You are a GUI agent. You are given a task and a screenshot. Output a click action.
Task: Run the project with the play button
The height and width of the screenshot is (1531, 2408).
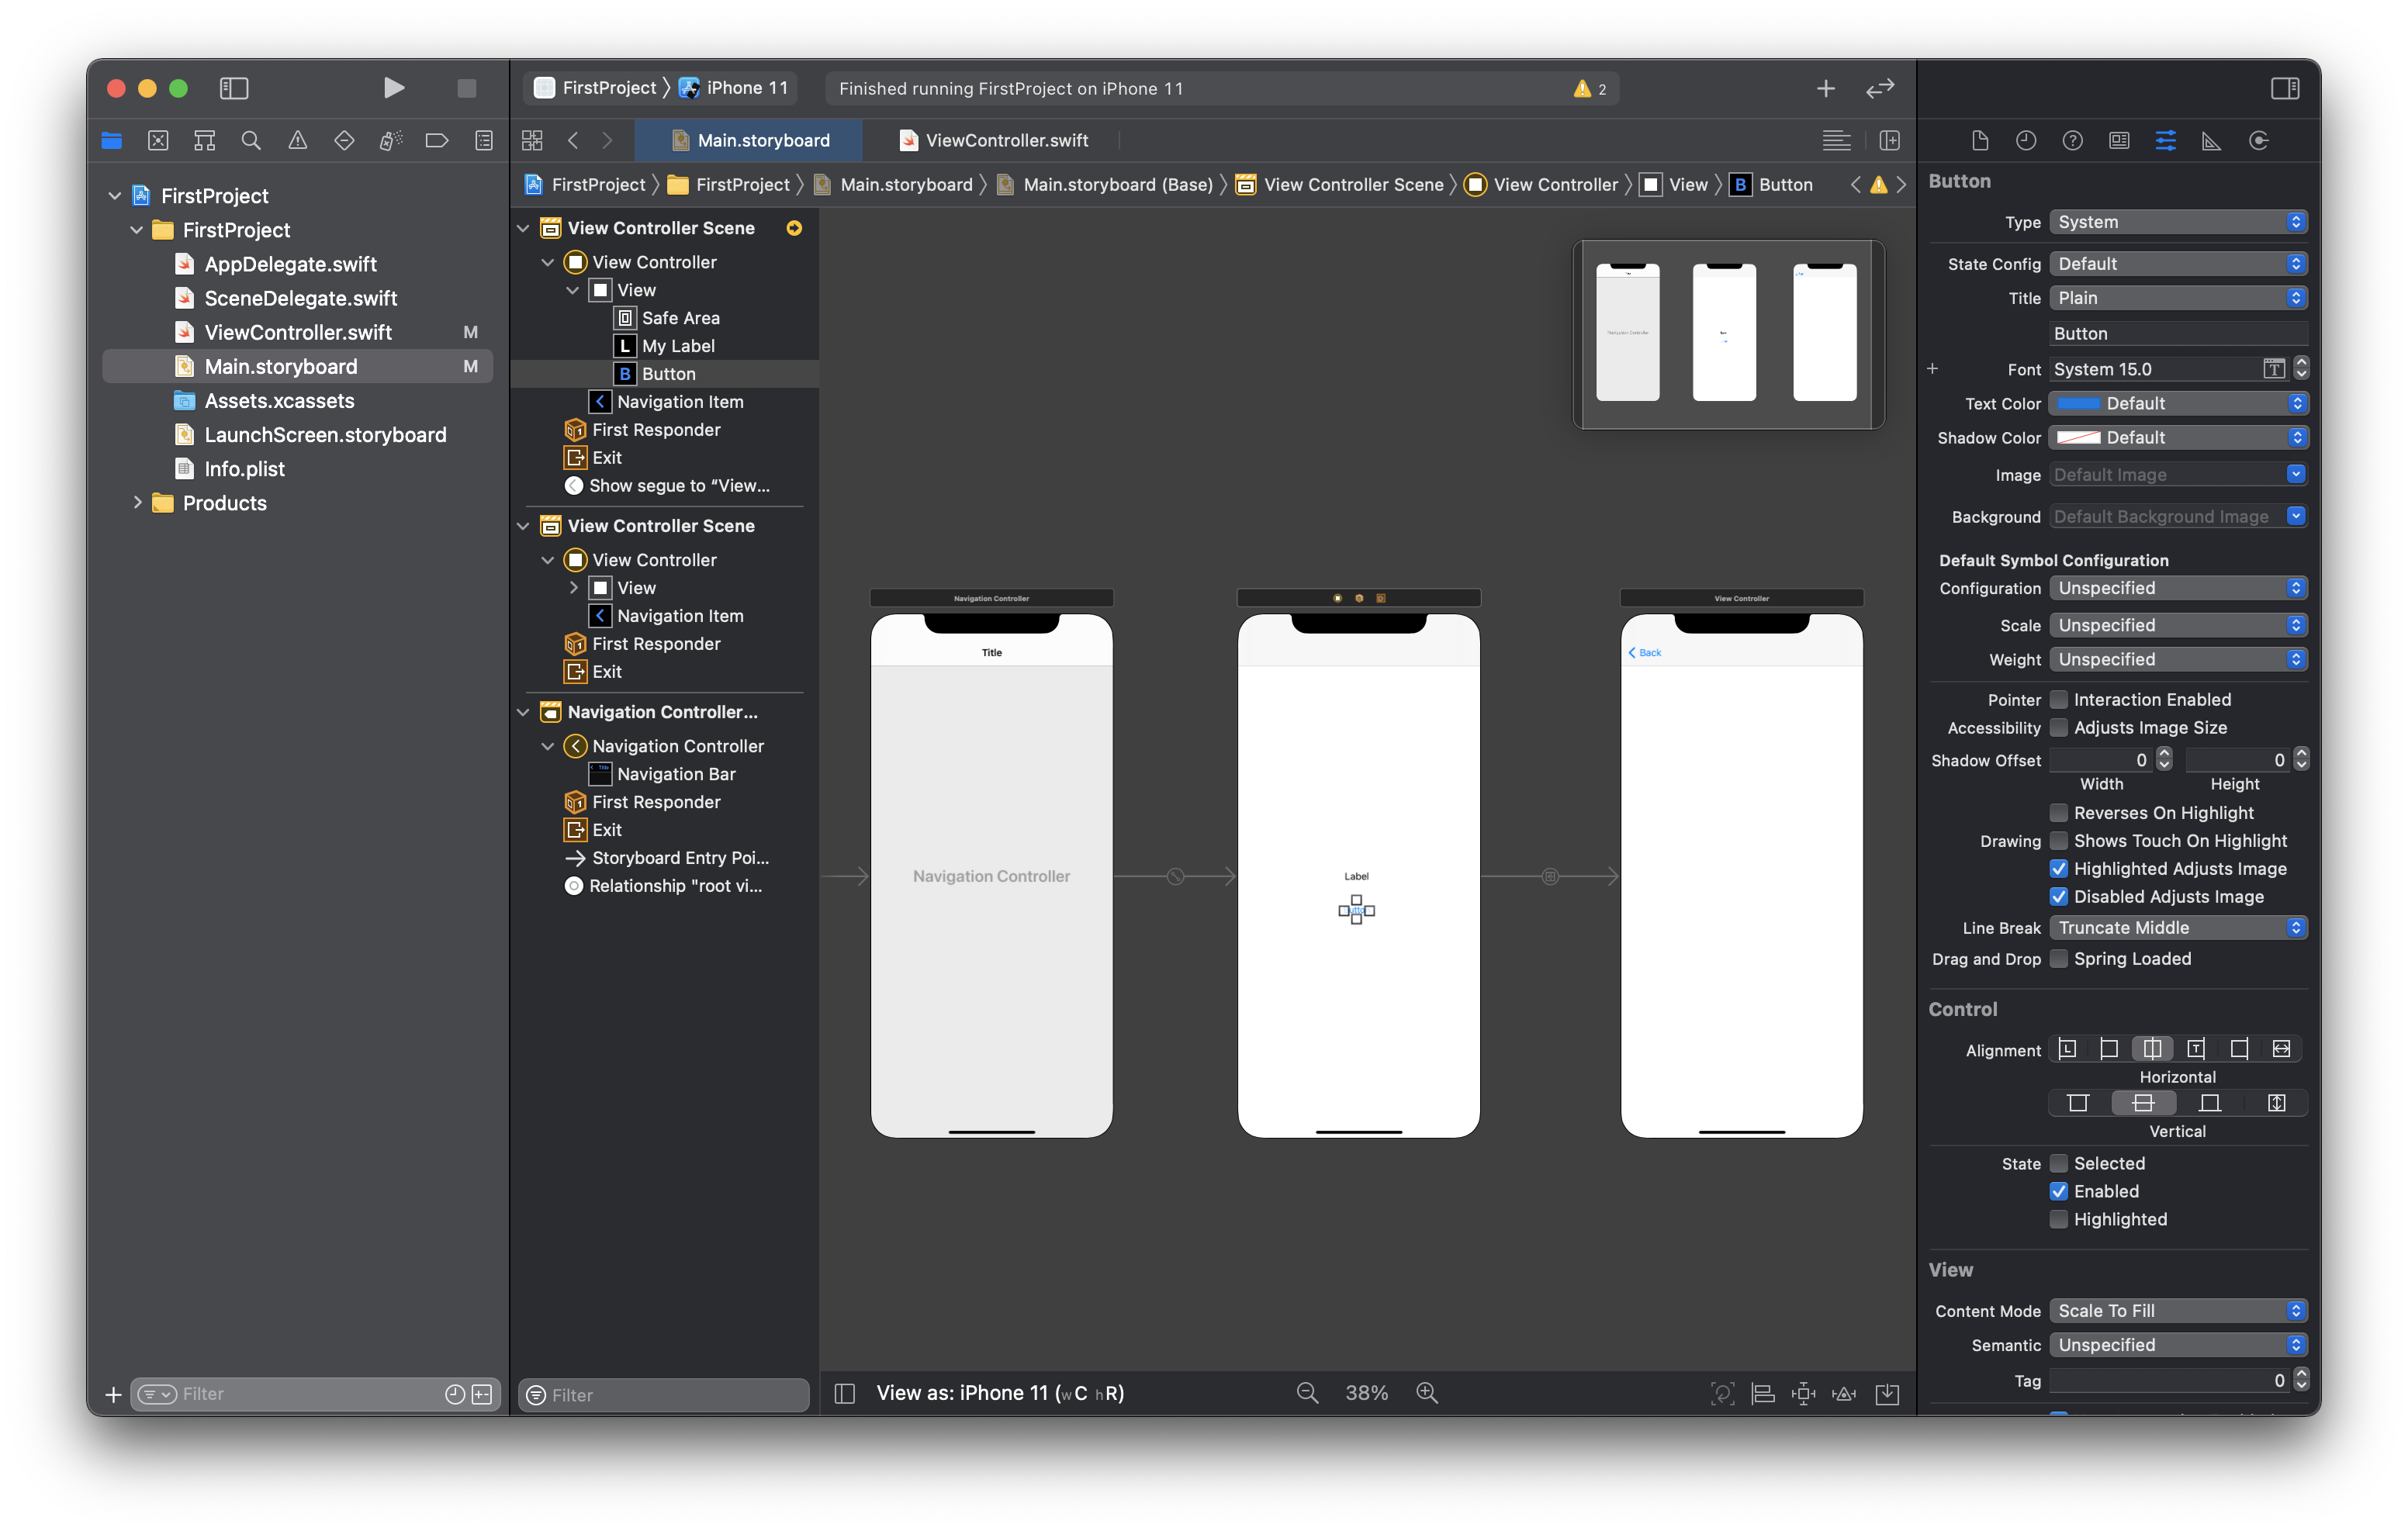[x=394, y=88]
